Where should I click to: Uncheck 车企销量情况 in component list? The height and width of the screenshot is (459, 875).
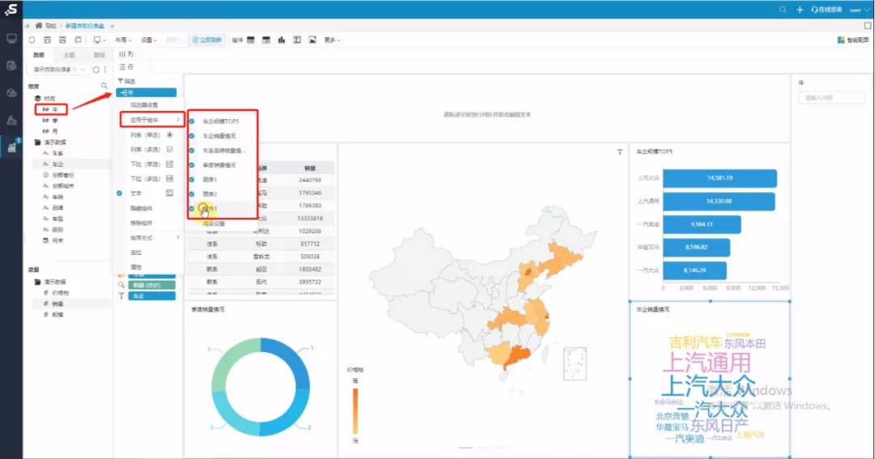192,135
